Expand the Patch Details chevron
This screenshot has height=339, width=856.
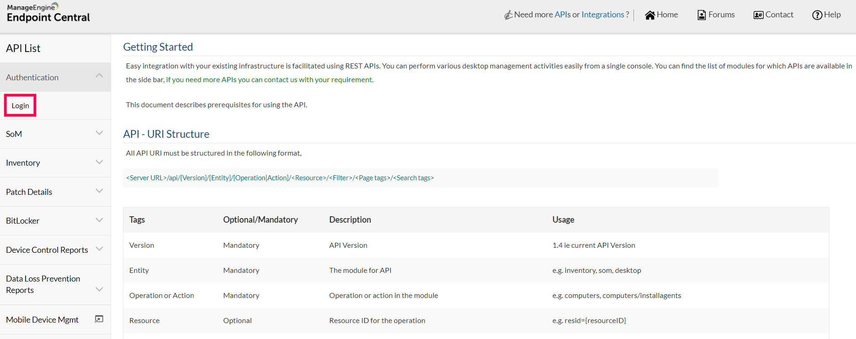(x=99, y=191)
